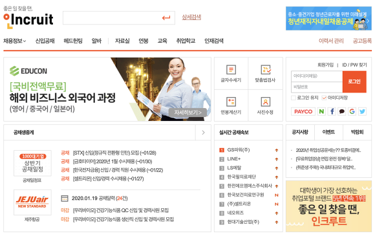375x238 pixels.
Task: Click the 공채일정표 label
Action: [x=32, y=180]
